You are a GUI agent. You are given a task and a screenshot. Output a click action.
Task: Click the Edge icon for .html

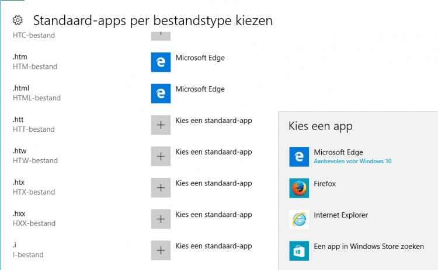(161, 94)
